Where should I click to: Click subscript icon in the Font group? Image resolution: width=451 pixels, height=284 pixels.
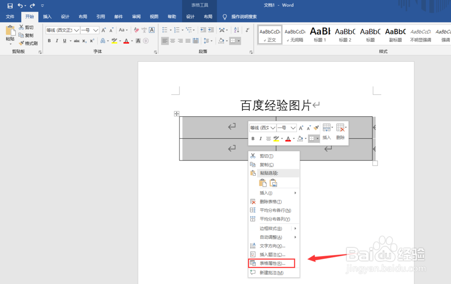84,40
